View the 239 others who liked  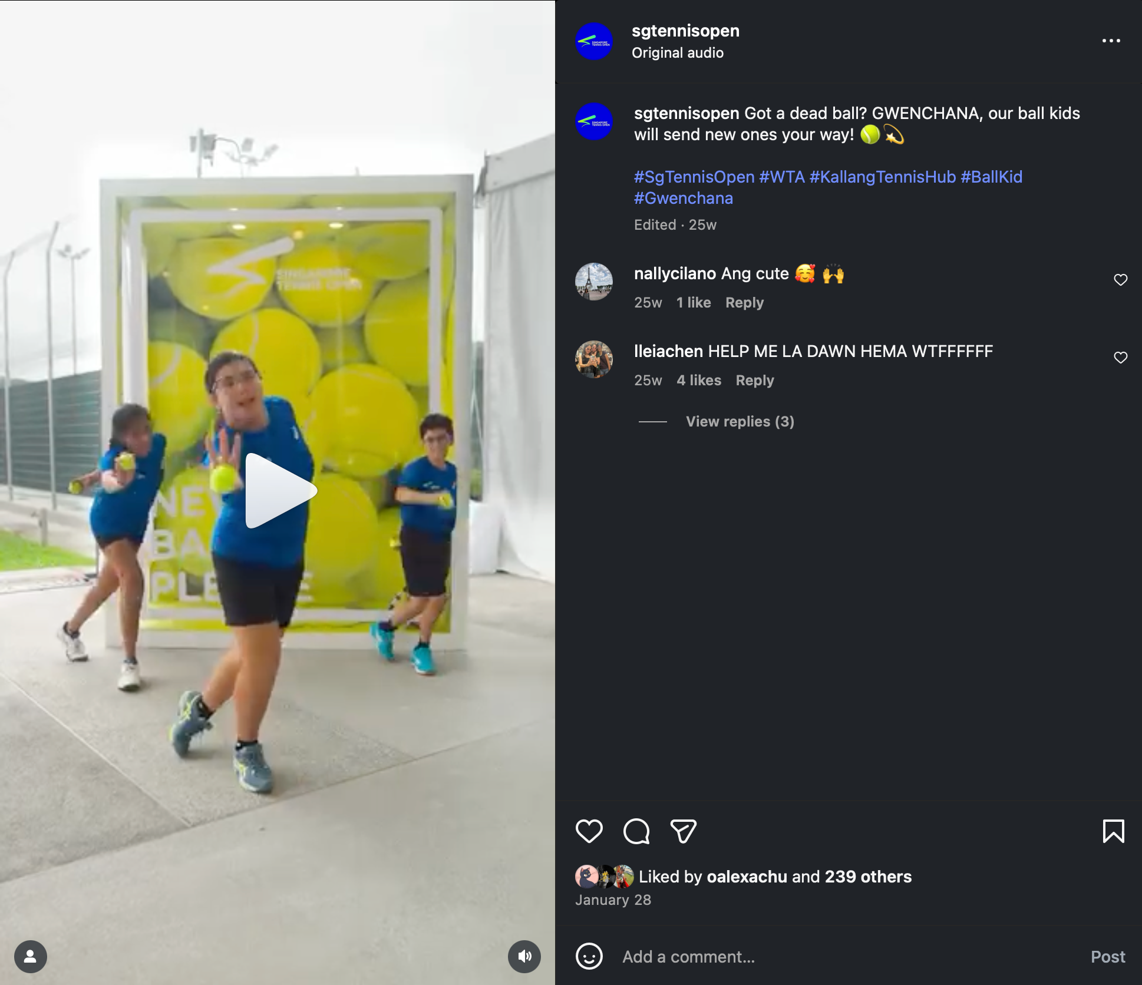(868, 877)
